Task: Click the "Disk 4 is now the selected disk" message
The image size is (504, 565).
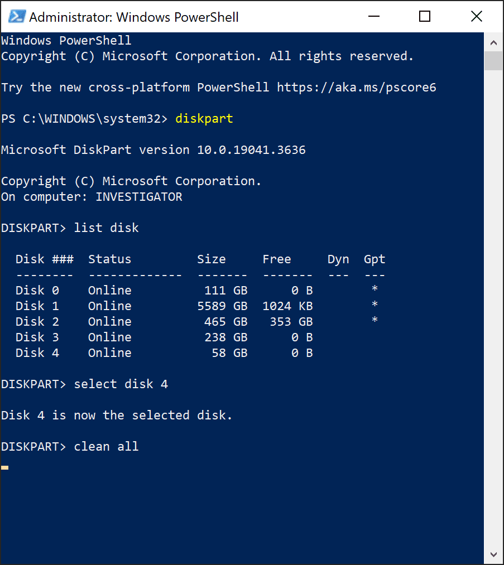Action: point(116,415)
